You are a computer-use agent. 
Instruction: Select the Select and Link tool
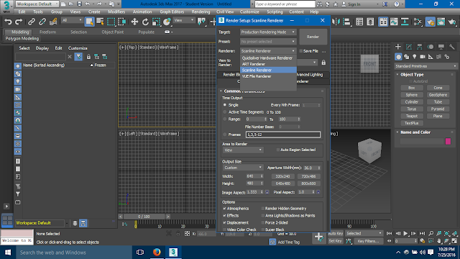[32, 22]
